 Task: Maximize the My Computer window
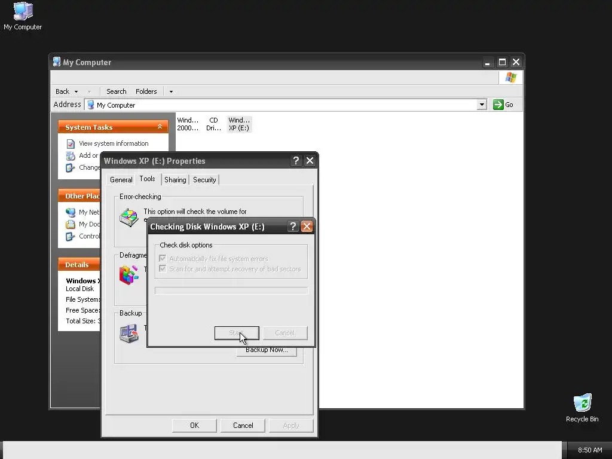coord(502,62)
